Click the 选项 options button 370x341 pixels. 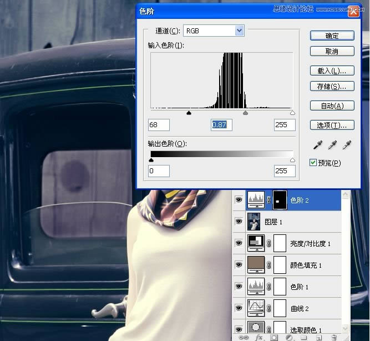(332, 125)
